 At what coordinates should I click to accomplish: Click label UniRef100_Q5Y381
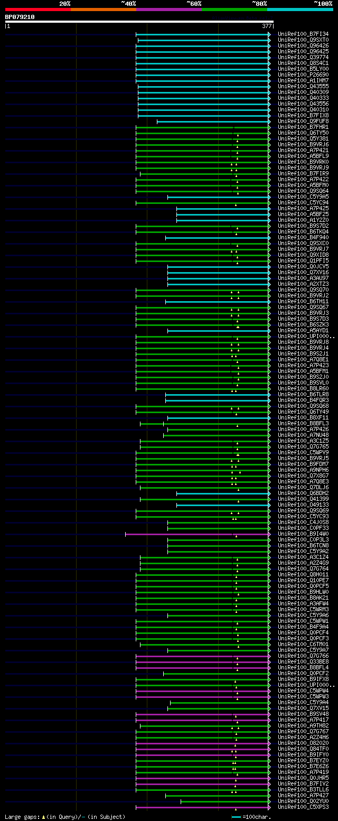coord(303,139)
